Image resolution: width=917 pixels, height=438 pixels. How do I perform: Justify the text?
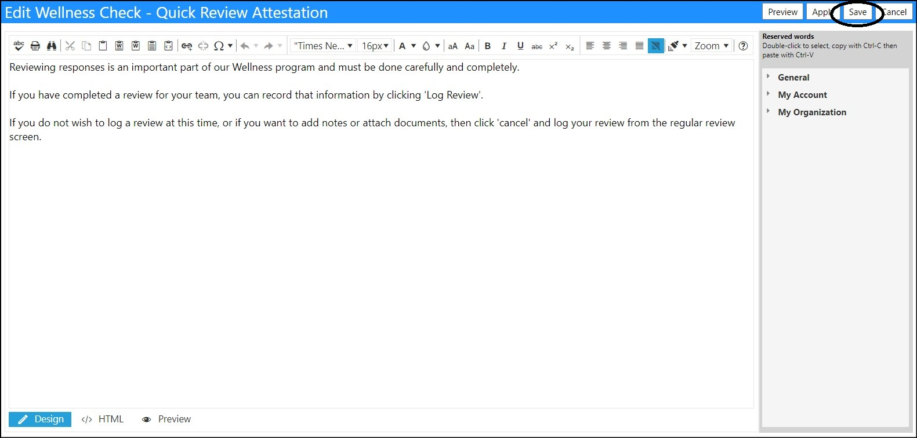coord(639,46)
